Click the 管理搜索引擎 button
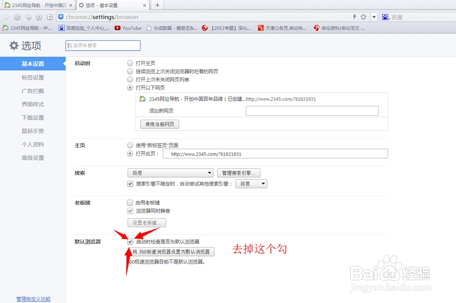The width and height of the screenshot is (456, 303). pos(239,173)
